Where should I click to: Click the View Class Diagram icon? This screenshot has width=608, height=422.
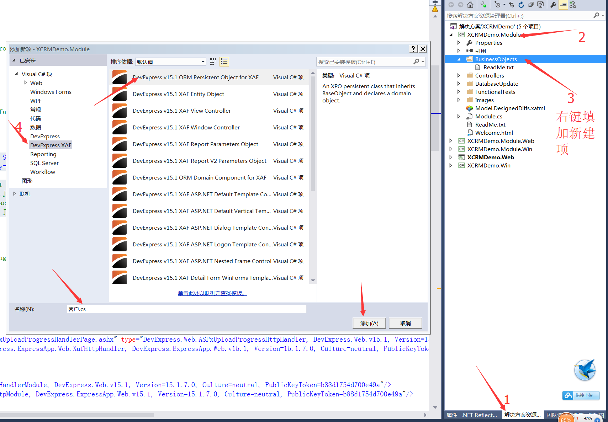tap(573, 5)
